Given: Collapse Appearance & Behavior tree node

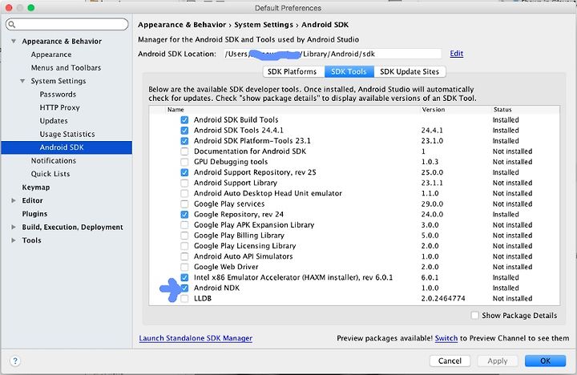Looking at the screenshot, I should [x=14, y=41].
